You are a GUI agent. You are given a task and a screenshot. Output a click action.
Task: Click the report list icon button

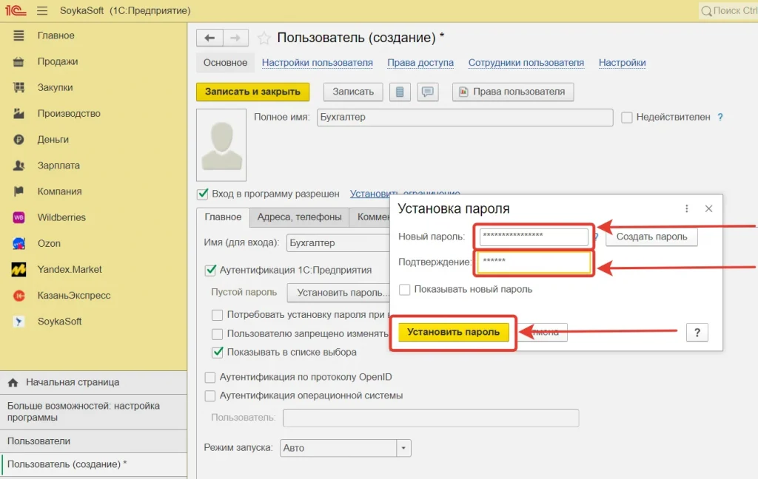tap(400, 92)
